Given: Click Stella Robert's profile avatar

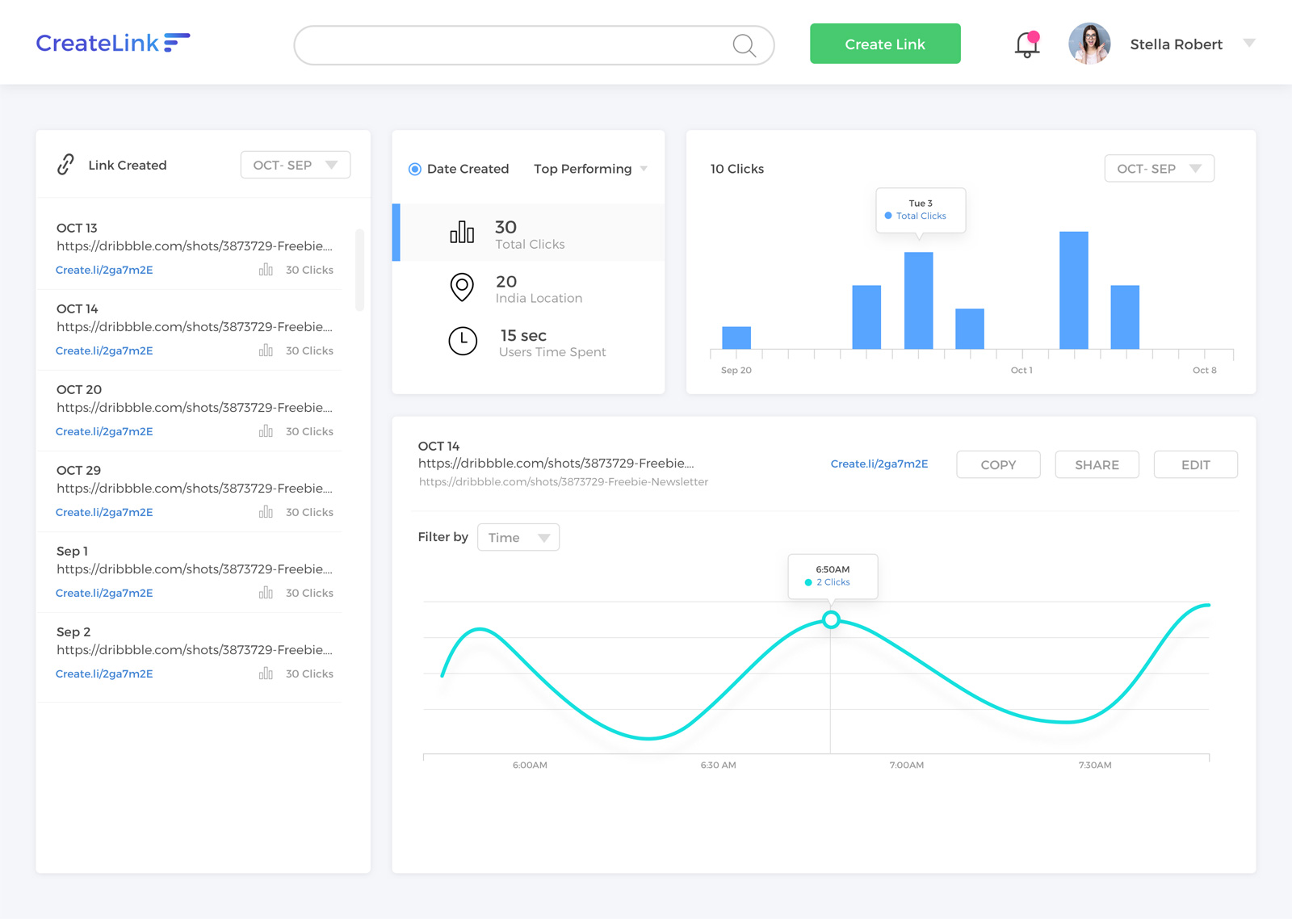Looking at the screenshot, I should 1089,44.
